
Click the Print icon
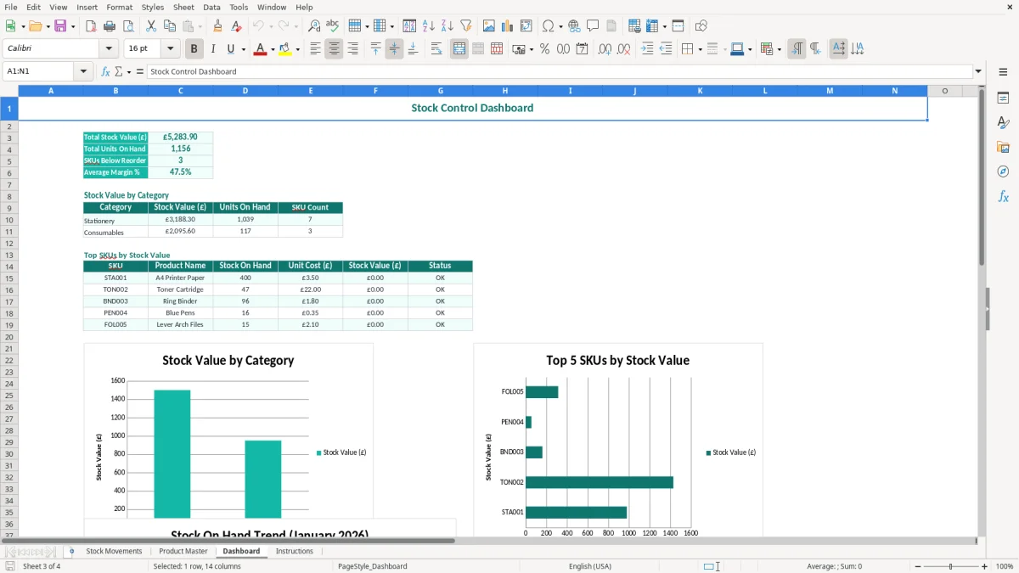[110, 26]
